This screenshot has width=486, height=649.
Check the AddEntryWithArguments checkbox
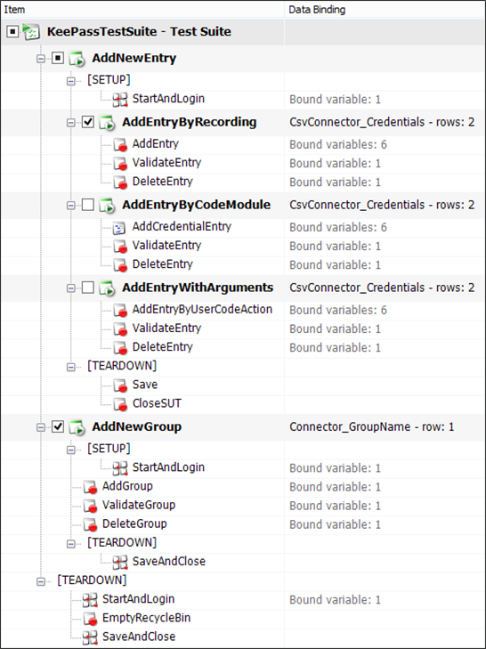pos(88,288)
